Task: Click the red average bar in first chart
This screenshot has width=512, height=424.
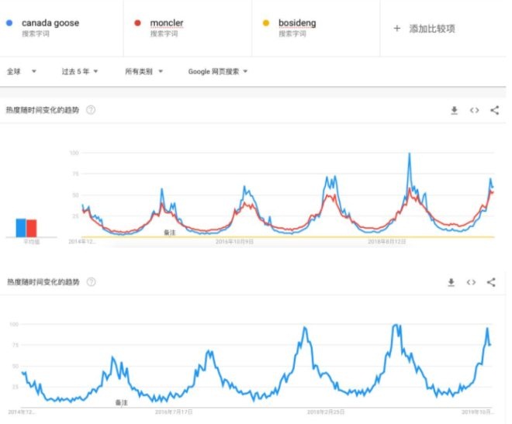Action: [x=31, y=229]
